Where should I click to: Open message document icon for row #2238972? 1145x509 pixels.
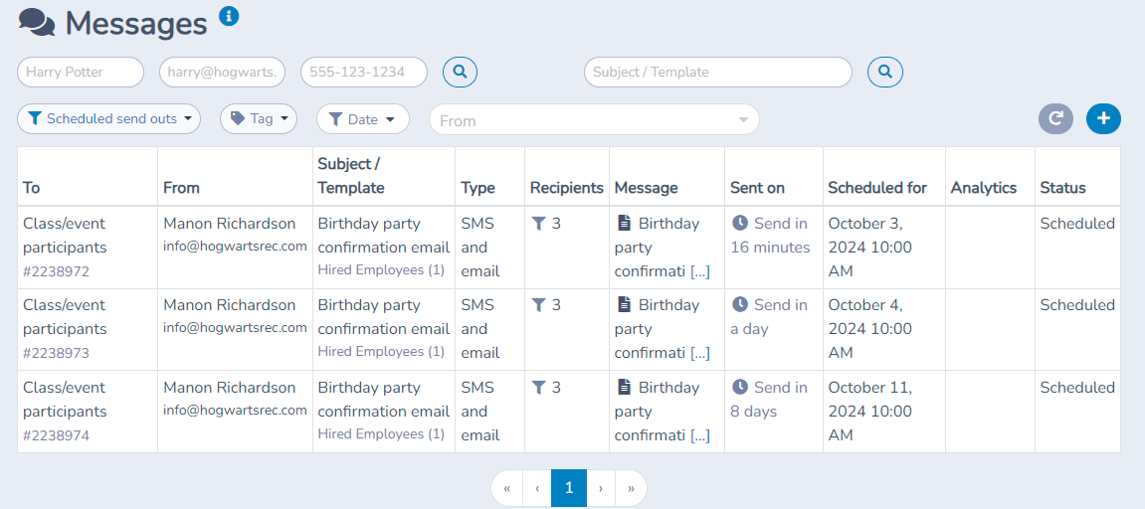tap(625, 224)
